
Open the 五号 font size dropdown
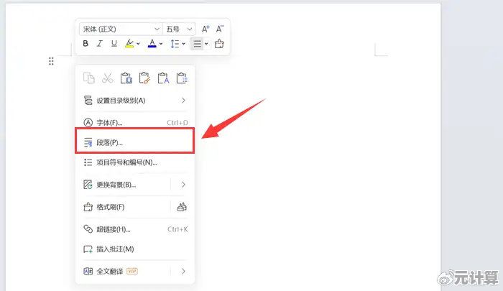click(180, 29)
